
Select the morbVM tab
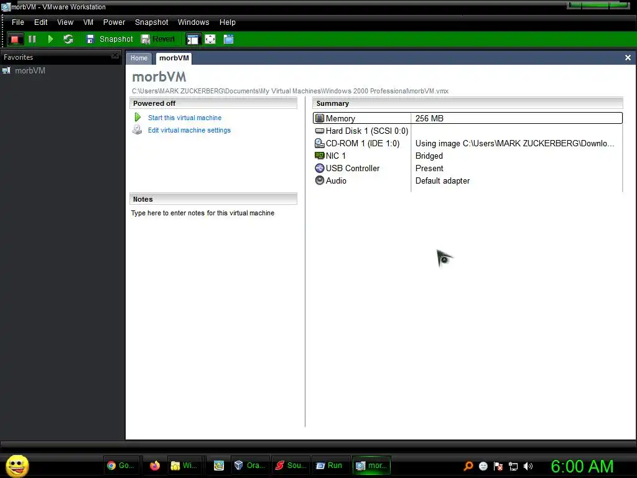[174, 58]
